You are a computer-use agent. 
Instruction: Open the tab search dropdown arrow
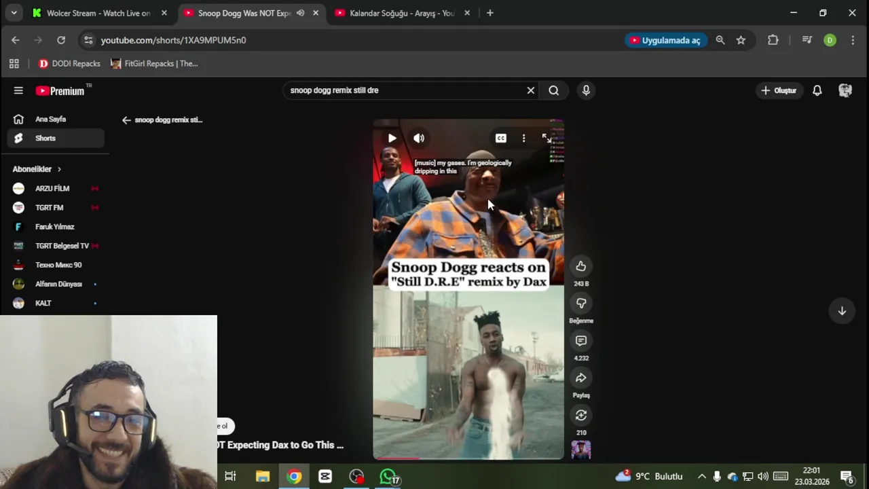click(x=14, y=13)
